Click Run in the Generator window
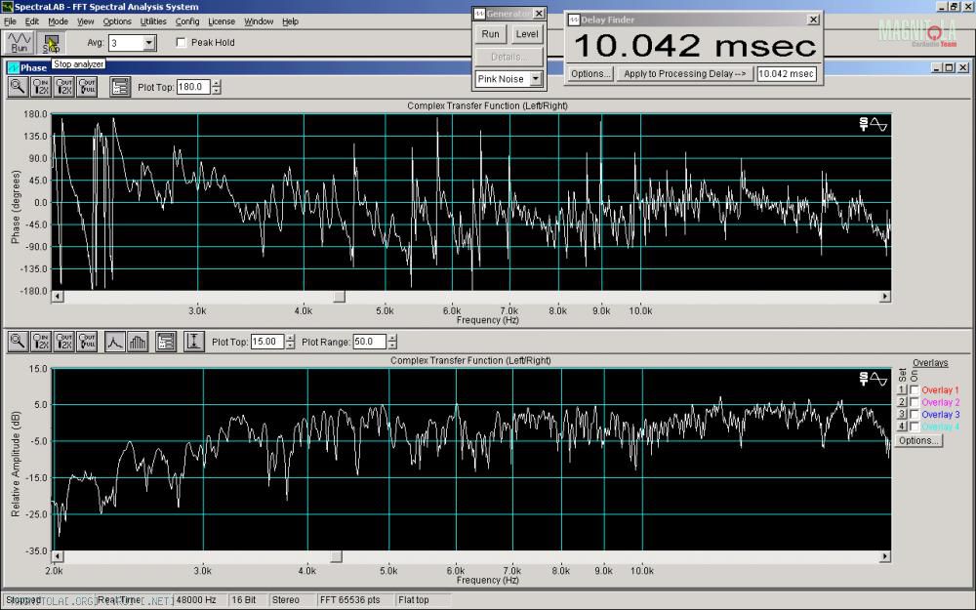This screenshot has width=976, height=610. [491, 34]
